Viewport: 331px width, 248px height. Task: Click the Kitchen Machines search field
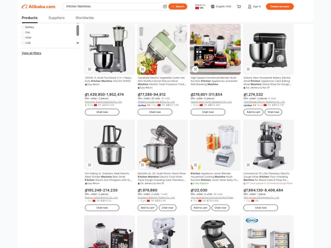[x=113, y=7]
